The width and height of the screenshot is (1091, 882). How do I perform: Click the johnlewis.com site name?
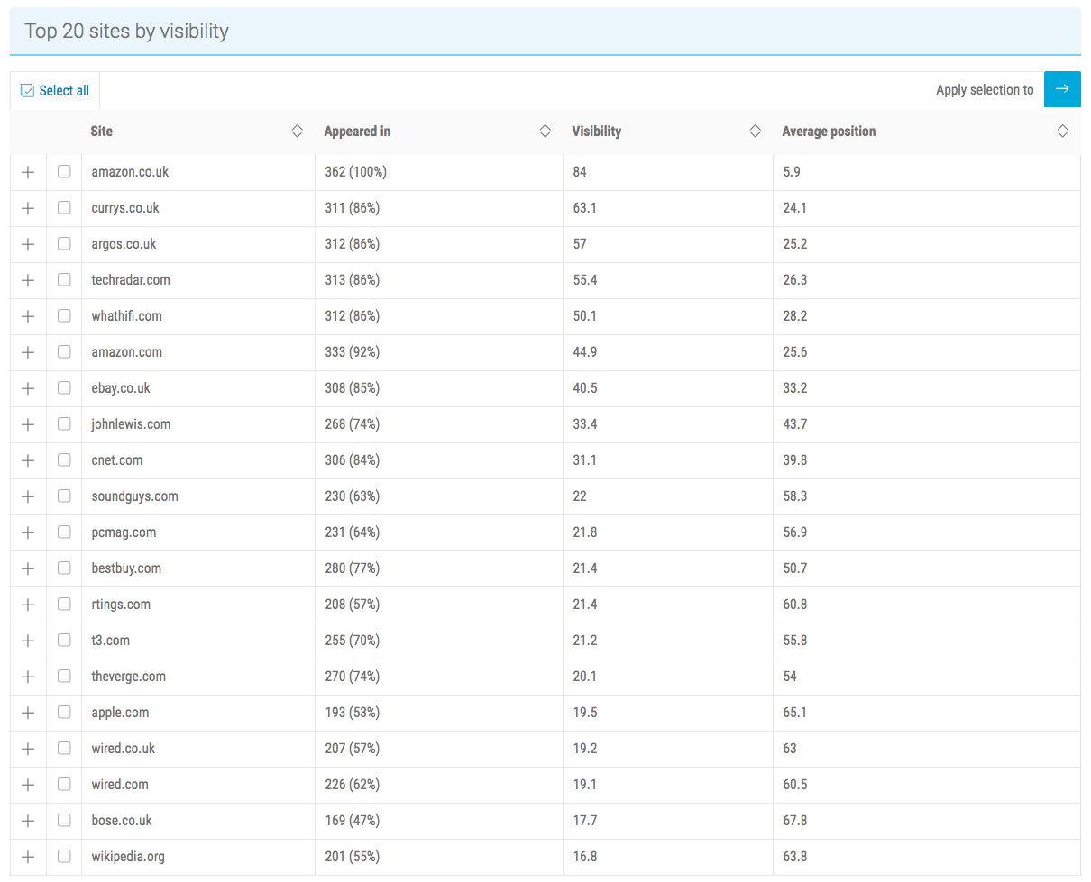(x=131, y=424)
